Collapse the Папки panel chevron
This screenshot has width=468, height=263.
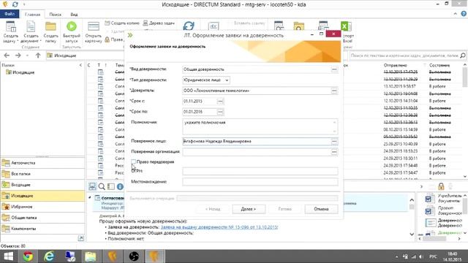click(x=80, y=65)
